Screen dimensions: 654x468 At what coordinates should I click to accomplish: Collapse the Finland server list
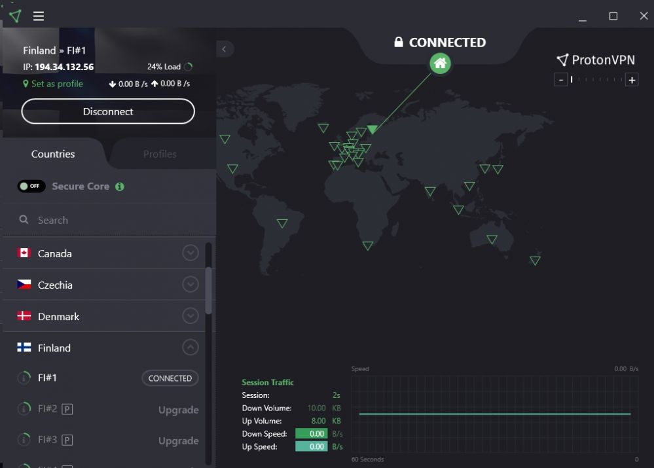tap(191, 347)
